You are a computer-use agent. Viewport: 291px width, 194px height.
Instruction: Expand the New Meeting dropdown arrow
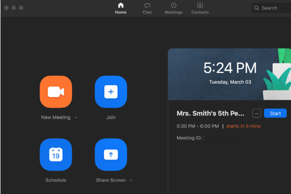click(x=76, y=118)
